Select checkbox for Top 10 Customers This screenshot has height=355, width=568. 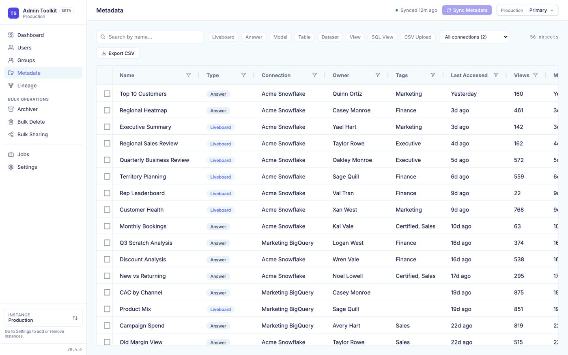tap(107, 94)
